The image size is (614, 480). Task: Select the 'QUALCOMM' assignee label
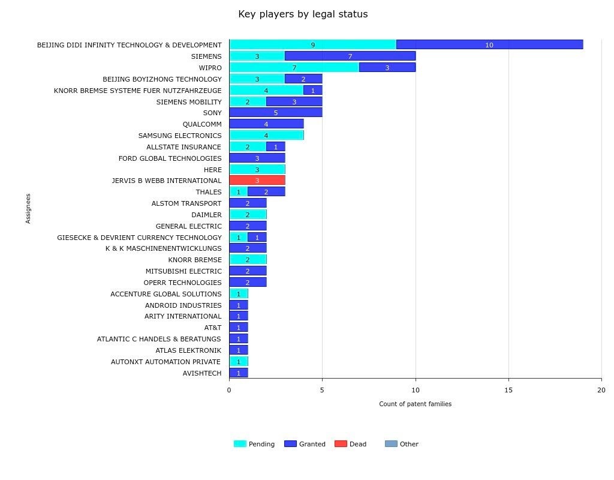click(x=202, y=124)
